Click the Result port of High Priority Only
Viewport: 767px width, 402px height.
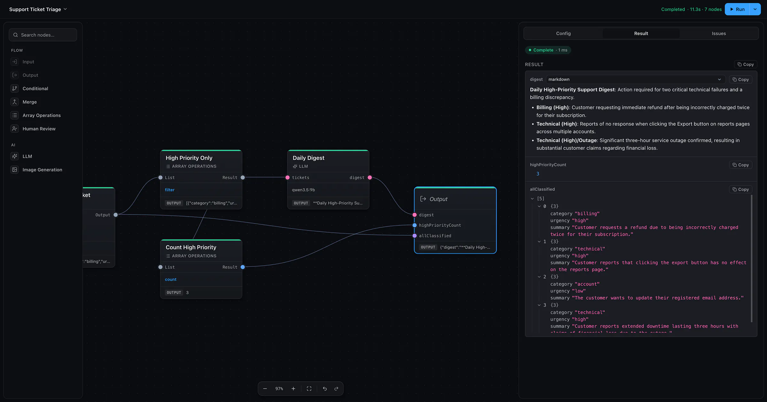click(243, 177)
